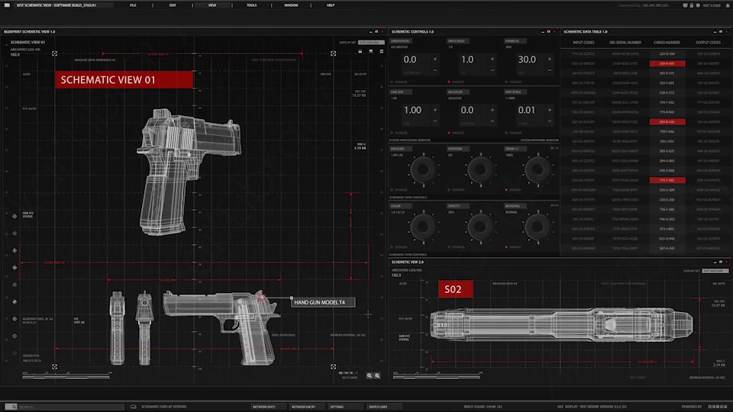Toggle the Blending knob enabled indicator
The height and width of the screenshot is (412, 733).
506,246
